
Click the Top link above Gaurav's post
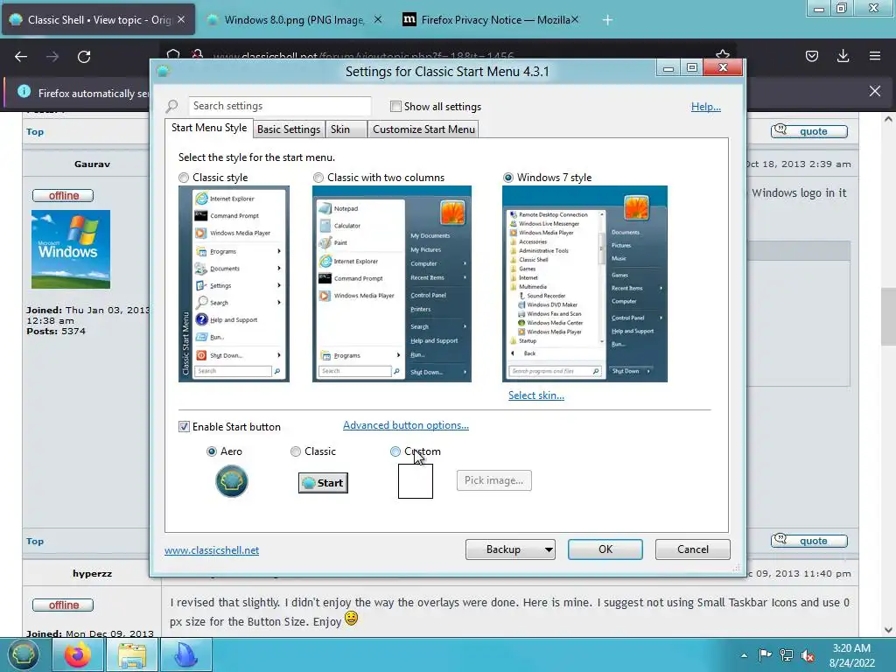(35, 132)
